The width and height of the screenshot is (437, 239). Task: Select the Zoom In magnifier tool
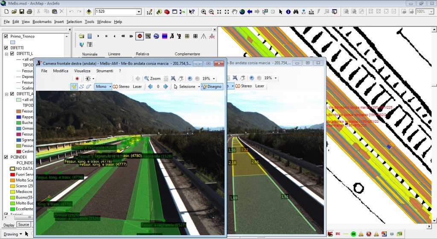(204, 12)
